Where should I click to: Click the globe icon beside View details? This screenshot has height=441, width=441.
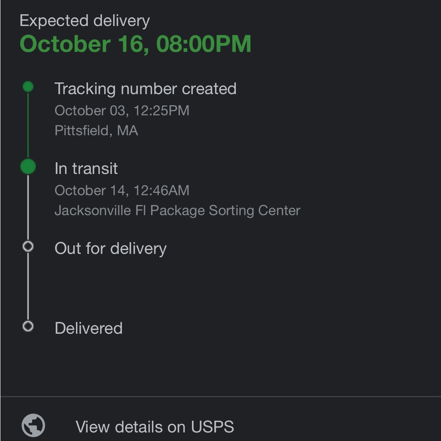tap(33, 426)
